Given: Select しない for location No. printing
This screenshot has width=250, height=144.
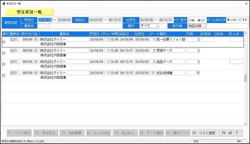Looking at the screenshot, I should pyautogui.click(x=228, y=20).
